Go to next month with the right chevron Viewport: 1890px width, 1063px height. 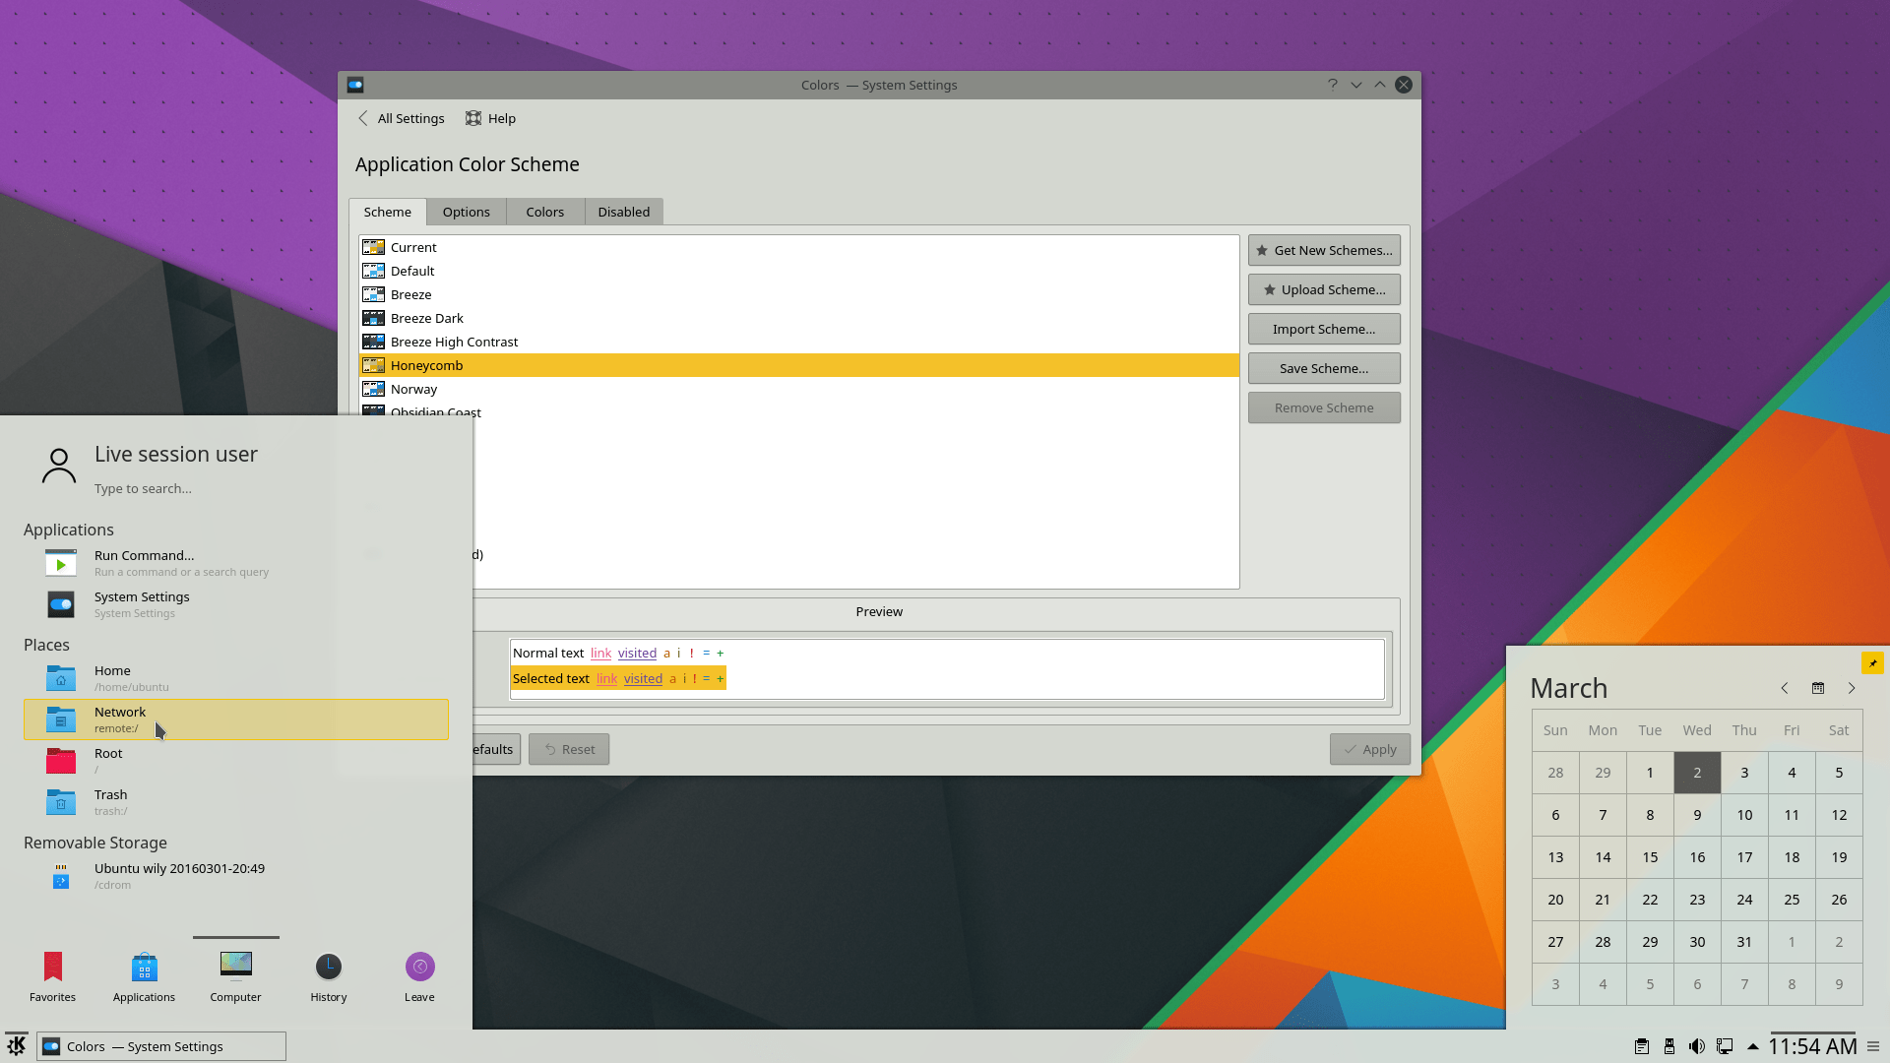pyautogui.click(x=1852, y=688)
